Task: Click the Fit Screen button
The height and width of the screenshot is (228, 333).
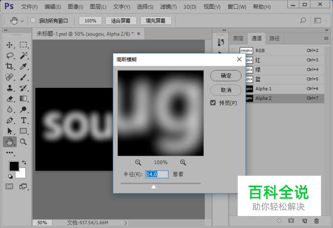Action: click(121, 21)
